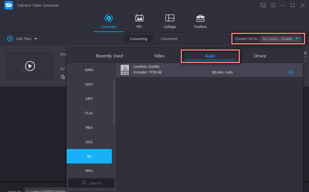Open the feedback message icon in title bar

pos(263,5)
